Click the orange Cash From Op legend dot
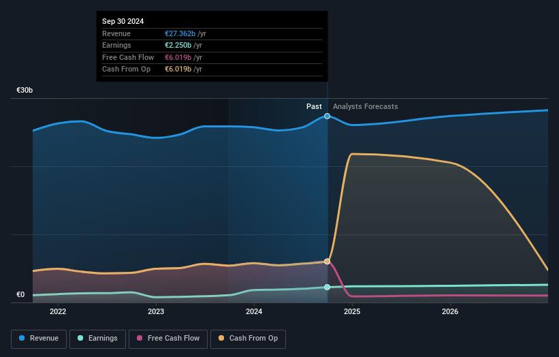The image size is (559, 357). click(x=221, y=338)
